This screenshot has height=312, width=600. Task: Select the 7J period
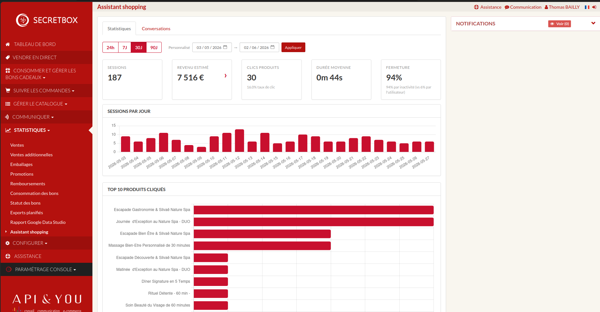pyautogui.click(x=125, y=47)
